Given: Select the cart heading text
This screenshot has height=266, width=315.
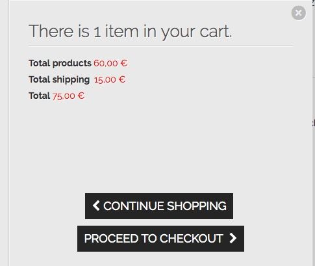Looking at the screenshot, I should click(x=131, y=32).
